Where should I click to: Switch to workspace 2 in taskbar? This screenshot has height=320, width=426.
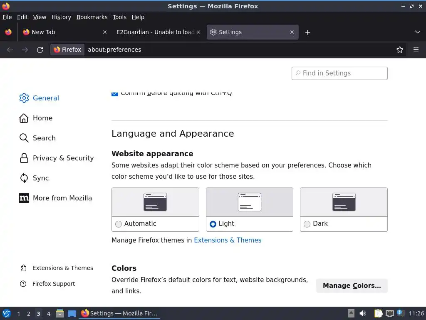[x=29, y=314]
